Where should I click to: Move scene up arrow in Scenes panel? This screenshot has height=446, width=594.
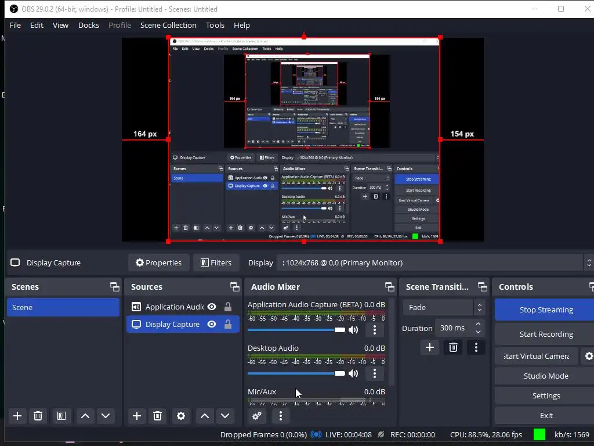click(85, 416)
